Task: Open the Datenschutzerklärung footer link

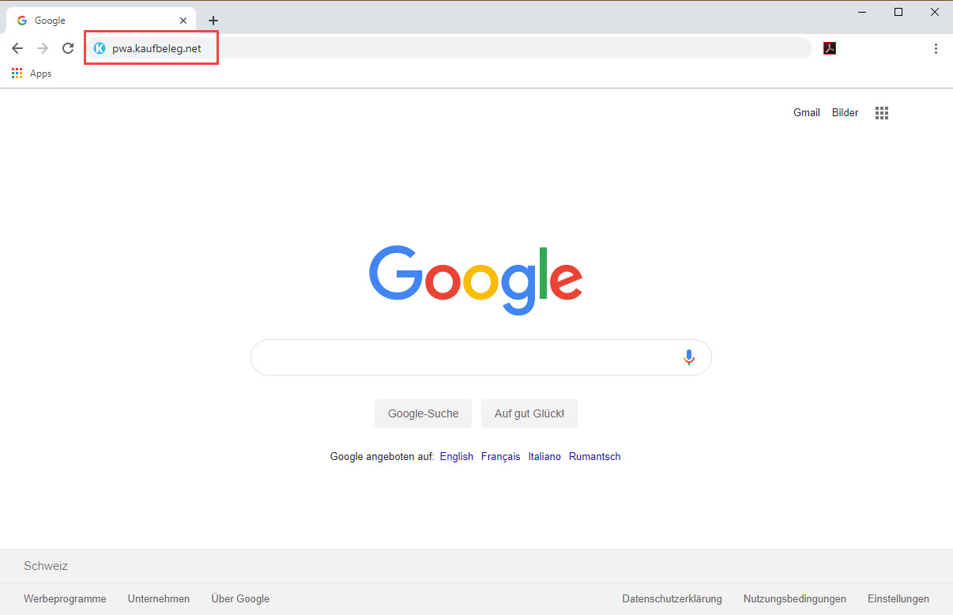Action: (x=672, y=599)
